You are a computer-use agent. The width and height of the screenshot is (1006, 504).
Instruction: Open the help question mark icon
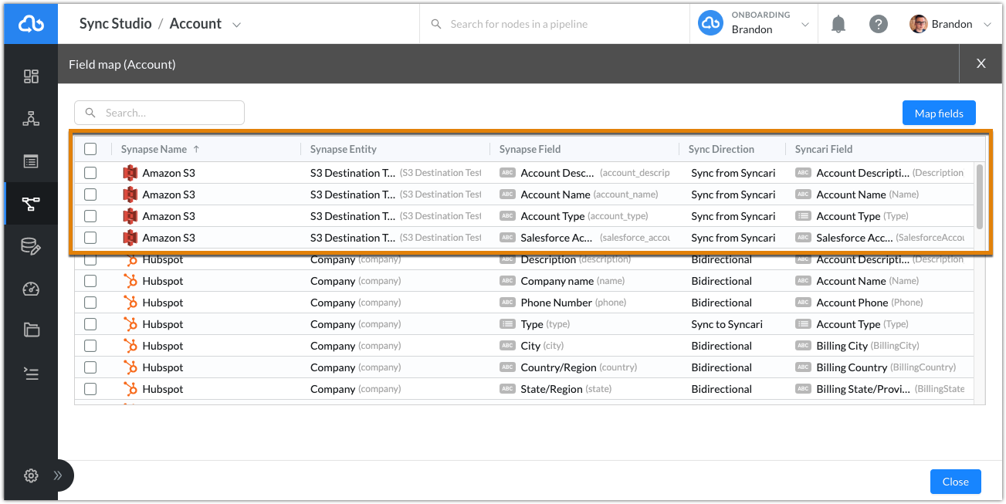click(x=879, y=24)
